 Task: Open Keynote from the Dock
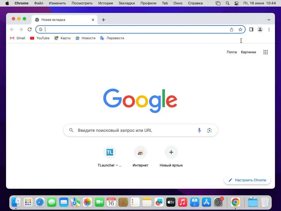pos(195,202)
